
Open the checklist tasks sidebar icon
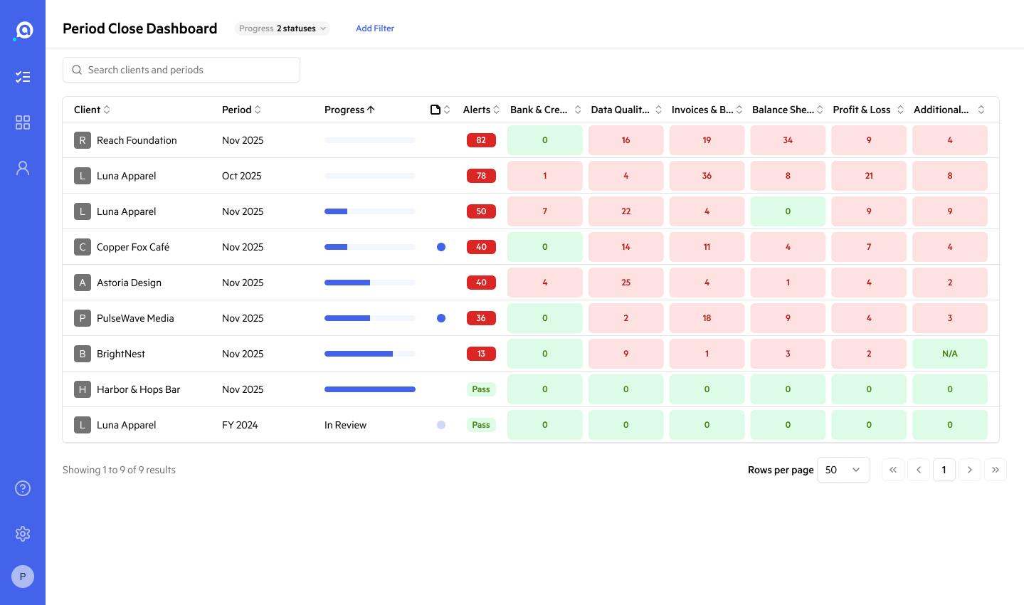23,77
